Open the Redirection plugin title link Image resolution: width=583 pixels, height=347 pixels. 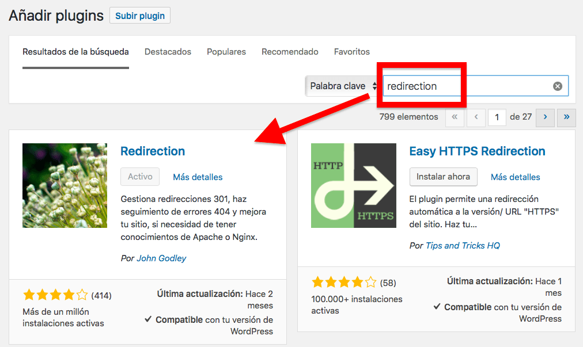(x=153, y=151)
